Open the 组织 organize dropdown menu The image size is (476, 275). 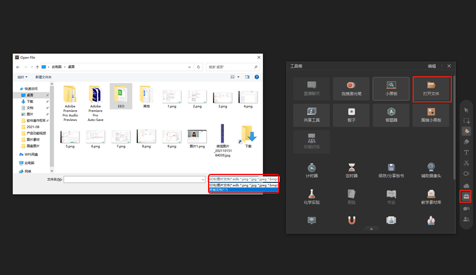tap(22, 77)
